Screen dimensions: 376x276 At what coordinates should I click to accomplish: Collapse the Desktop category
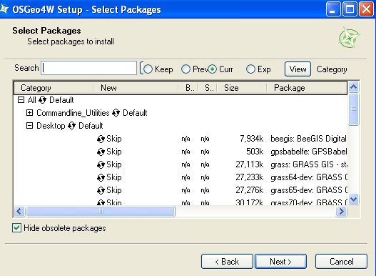pos(29,126)
